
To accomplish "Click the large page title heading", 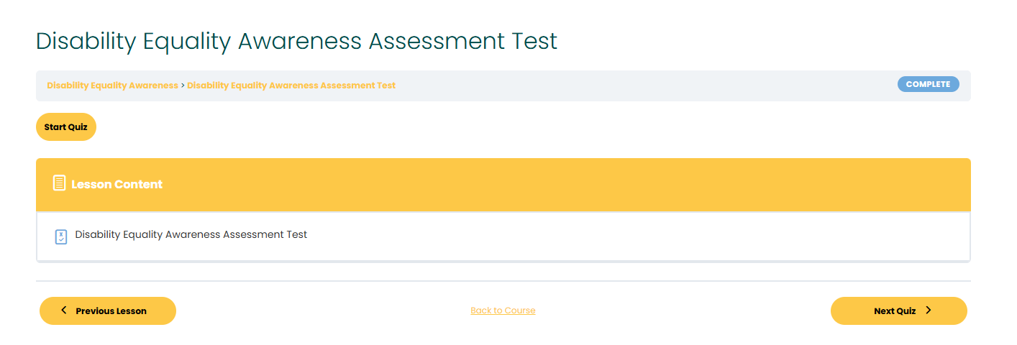I will pos(296,41).
